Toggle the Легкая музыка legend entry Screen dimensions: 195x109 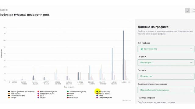(x=103, y=94)
